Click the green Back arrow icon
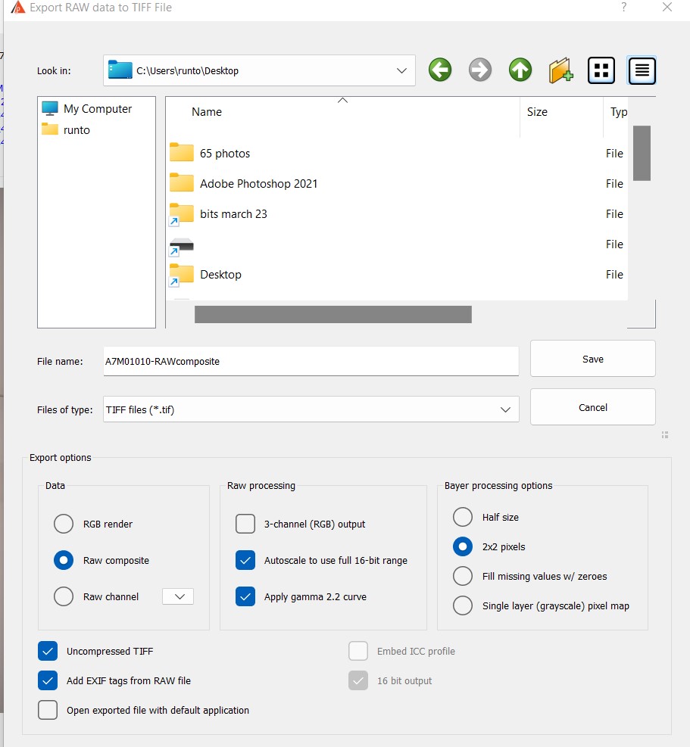The height and width of the screenshot is (747, 690). click(x=440, y=70)
